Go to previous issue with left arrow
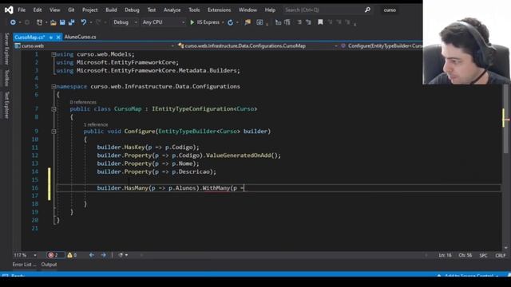The width and height of the screenshot is (511, 287). 92,255
